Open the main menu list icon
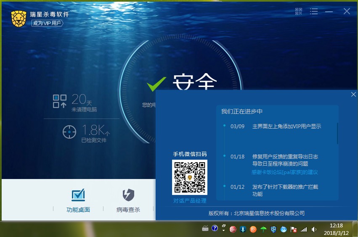This screenshot has height=237, width=358. click(314, 11)
